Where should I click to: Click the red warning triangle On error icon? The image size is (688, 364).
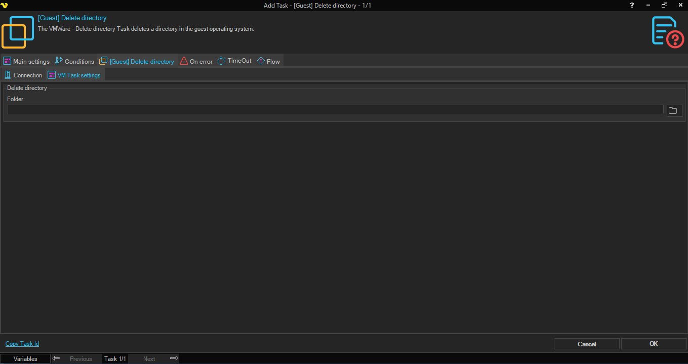click(184, 61)
